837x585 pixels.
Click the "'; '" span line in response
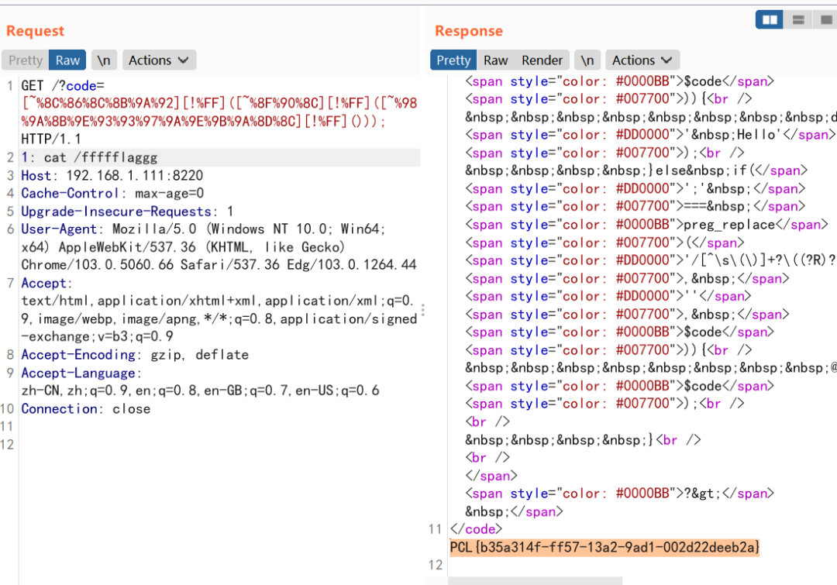click(635, 188)
